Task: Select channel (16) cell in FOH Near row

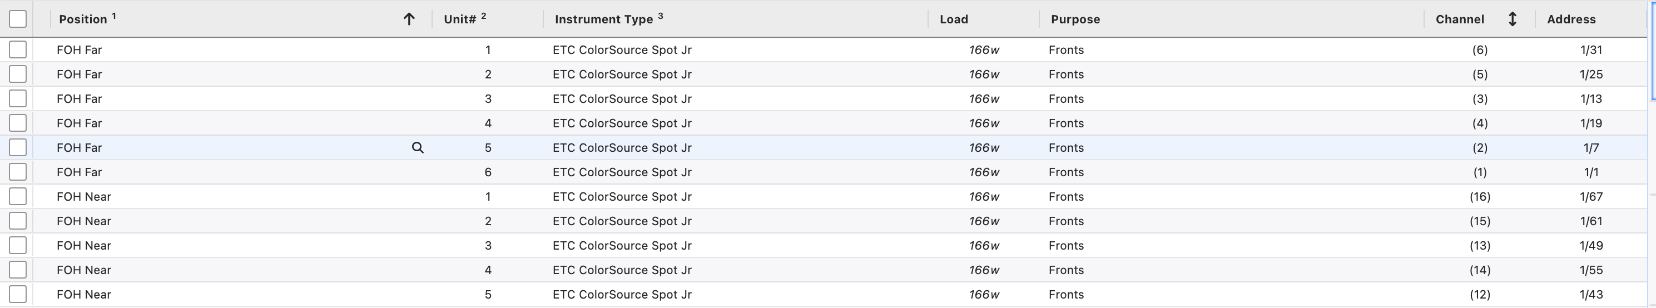Action: click(x=1479, y=196)
